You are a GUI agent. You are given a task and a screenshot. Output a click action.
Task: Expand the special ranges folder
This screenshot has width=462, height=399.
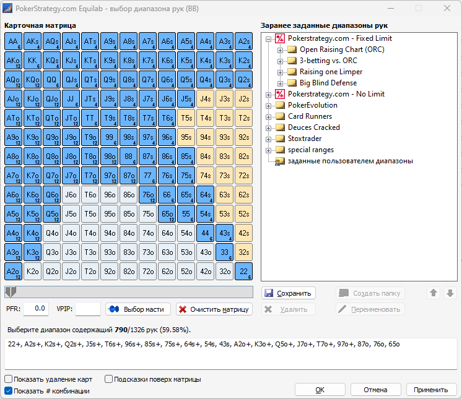268,150
